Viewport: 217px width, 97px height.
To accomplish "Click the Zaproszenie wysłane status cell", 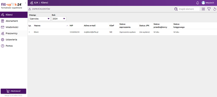I will tap(127, 32).
